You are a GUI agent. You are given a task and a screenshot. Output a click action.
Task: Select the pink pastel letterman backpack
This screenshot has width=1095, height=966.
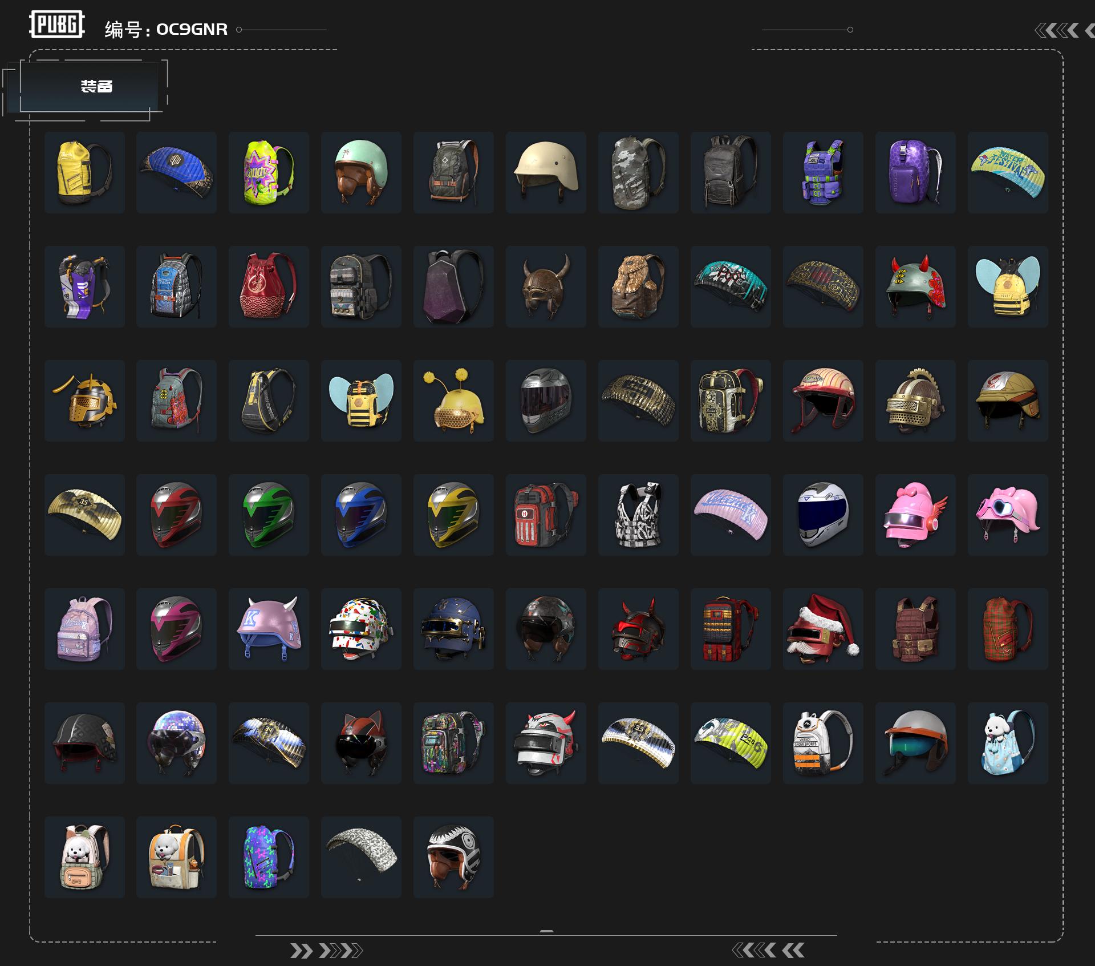[84, 629]
